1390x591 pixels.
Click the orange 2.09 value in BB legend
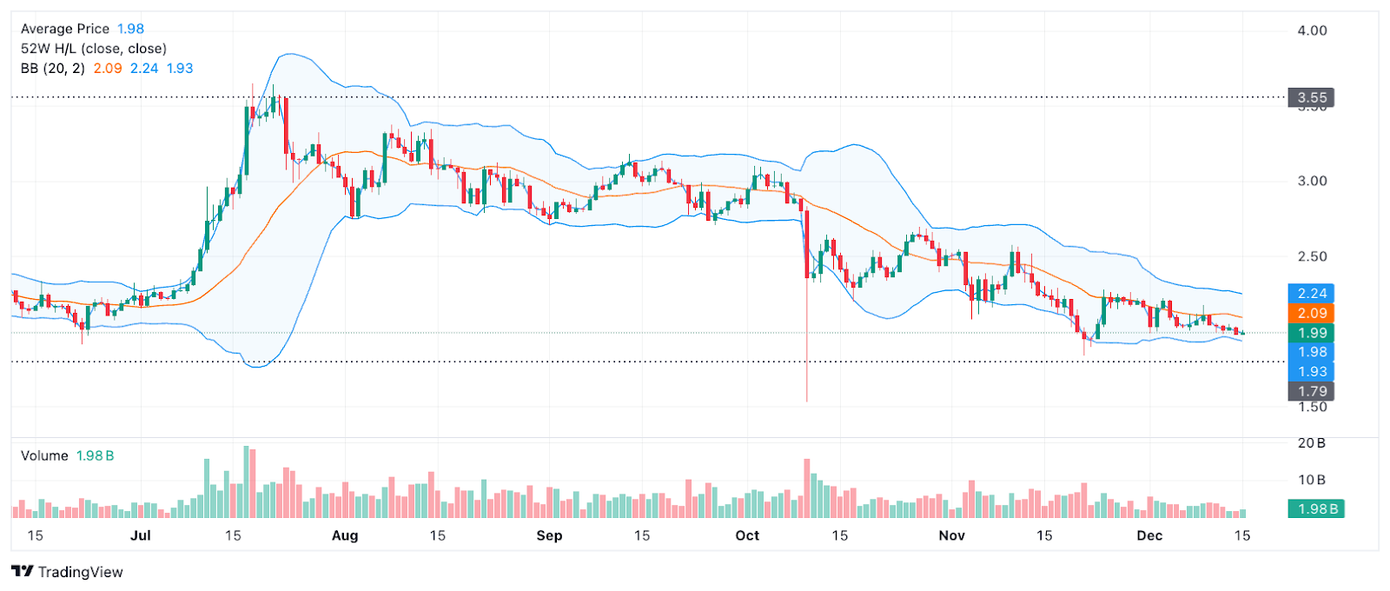108,69
